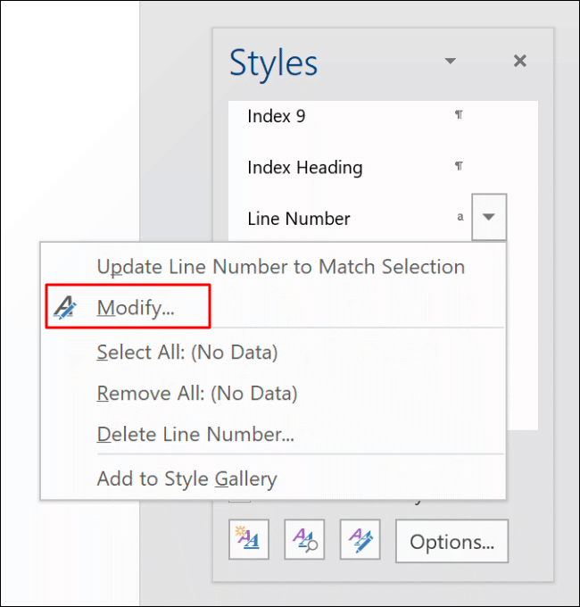Screen dimensions: 580x607
Task: Click the Styles pane title
Action: pyautogui.click(x=273, y=63)
